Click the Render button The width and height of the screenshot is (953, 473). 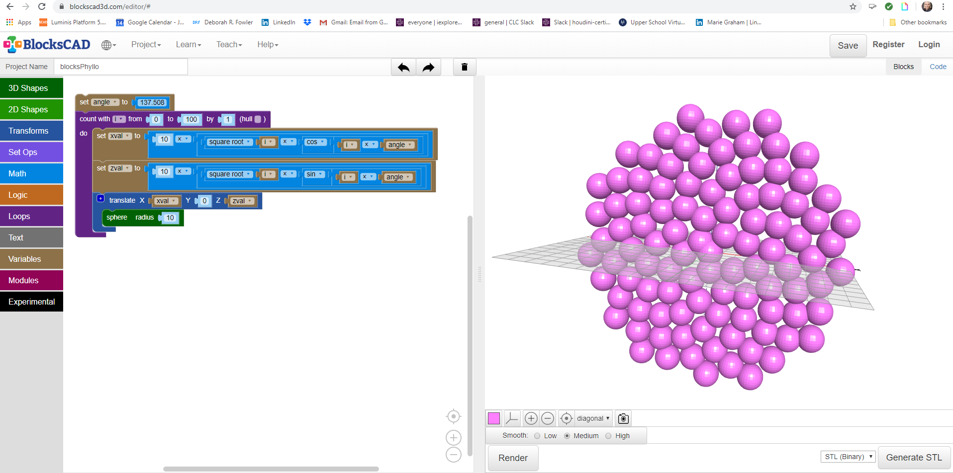click(x=513, y=458)
